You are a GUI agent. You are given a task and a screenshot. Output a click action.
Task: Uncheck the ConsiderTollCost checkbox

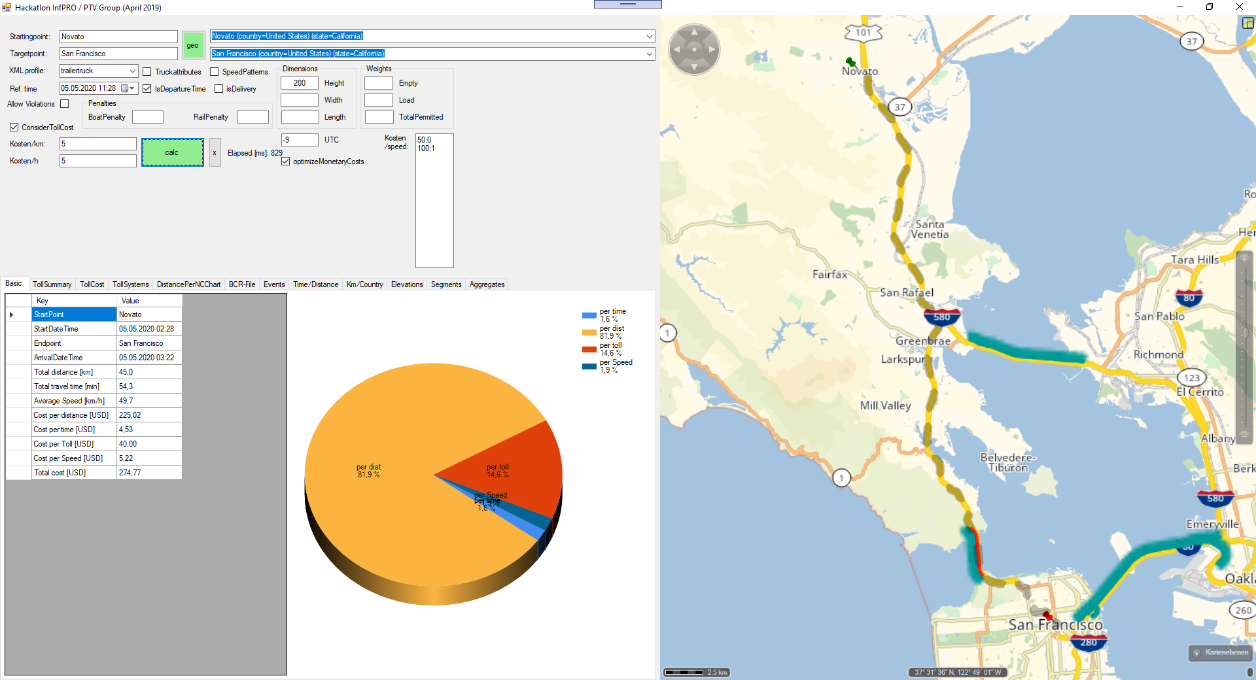[x=14, y=127]
